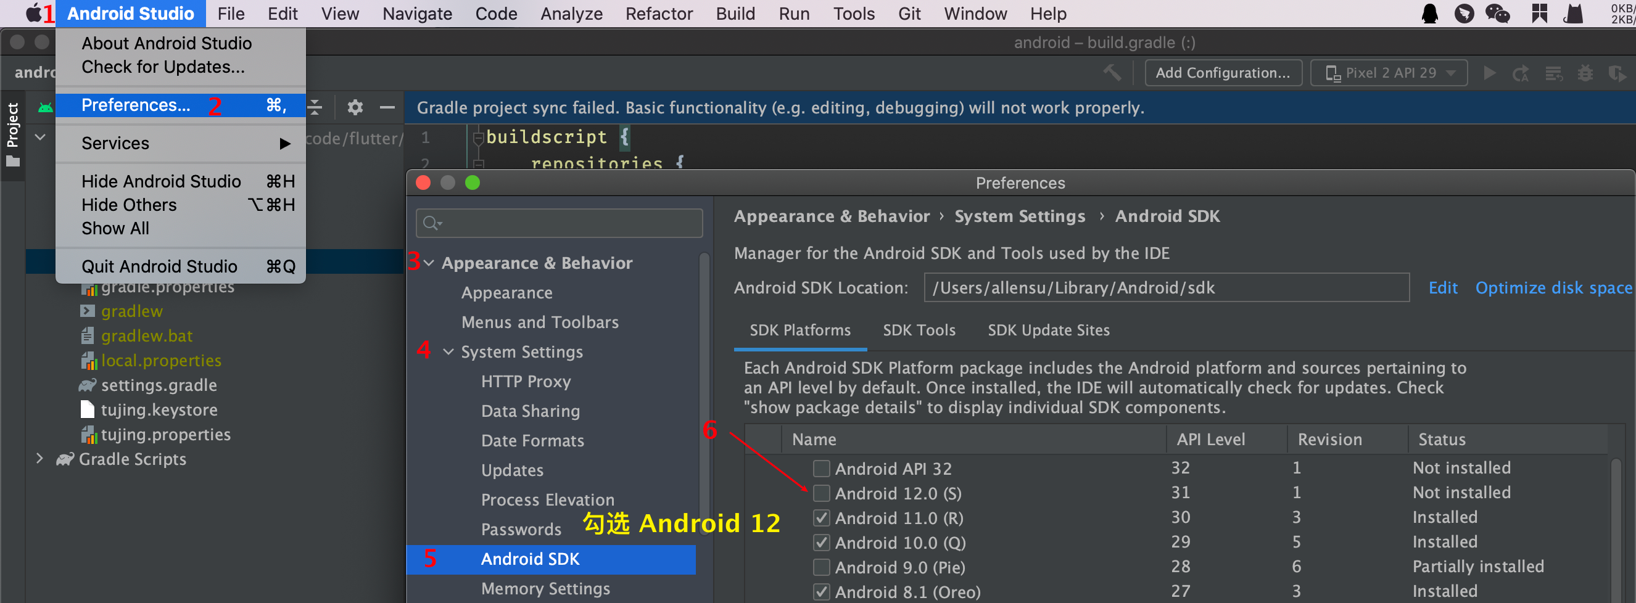Click the search magnifier in Preferences
Screen dimensions: 1636x603
click(x=432, y=223)
